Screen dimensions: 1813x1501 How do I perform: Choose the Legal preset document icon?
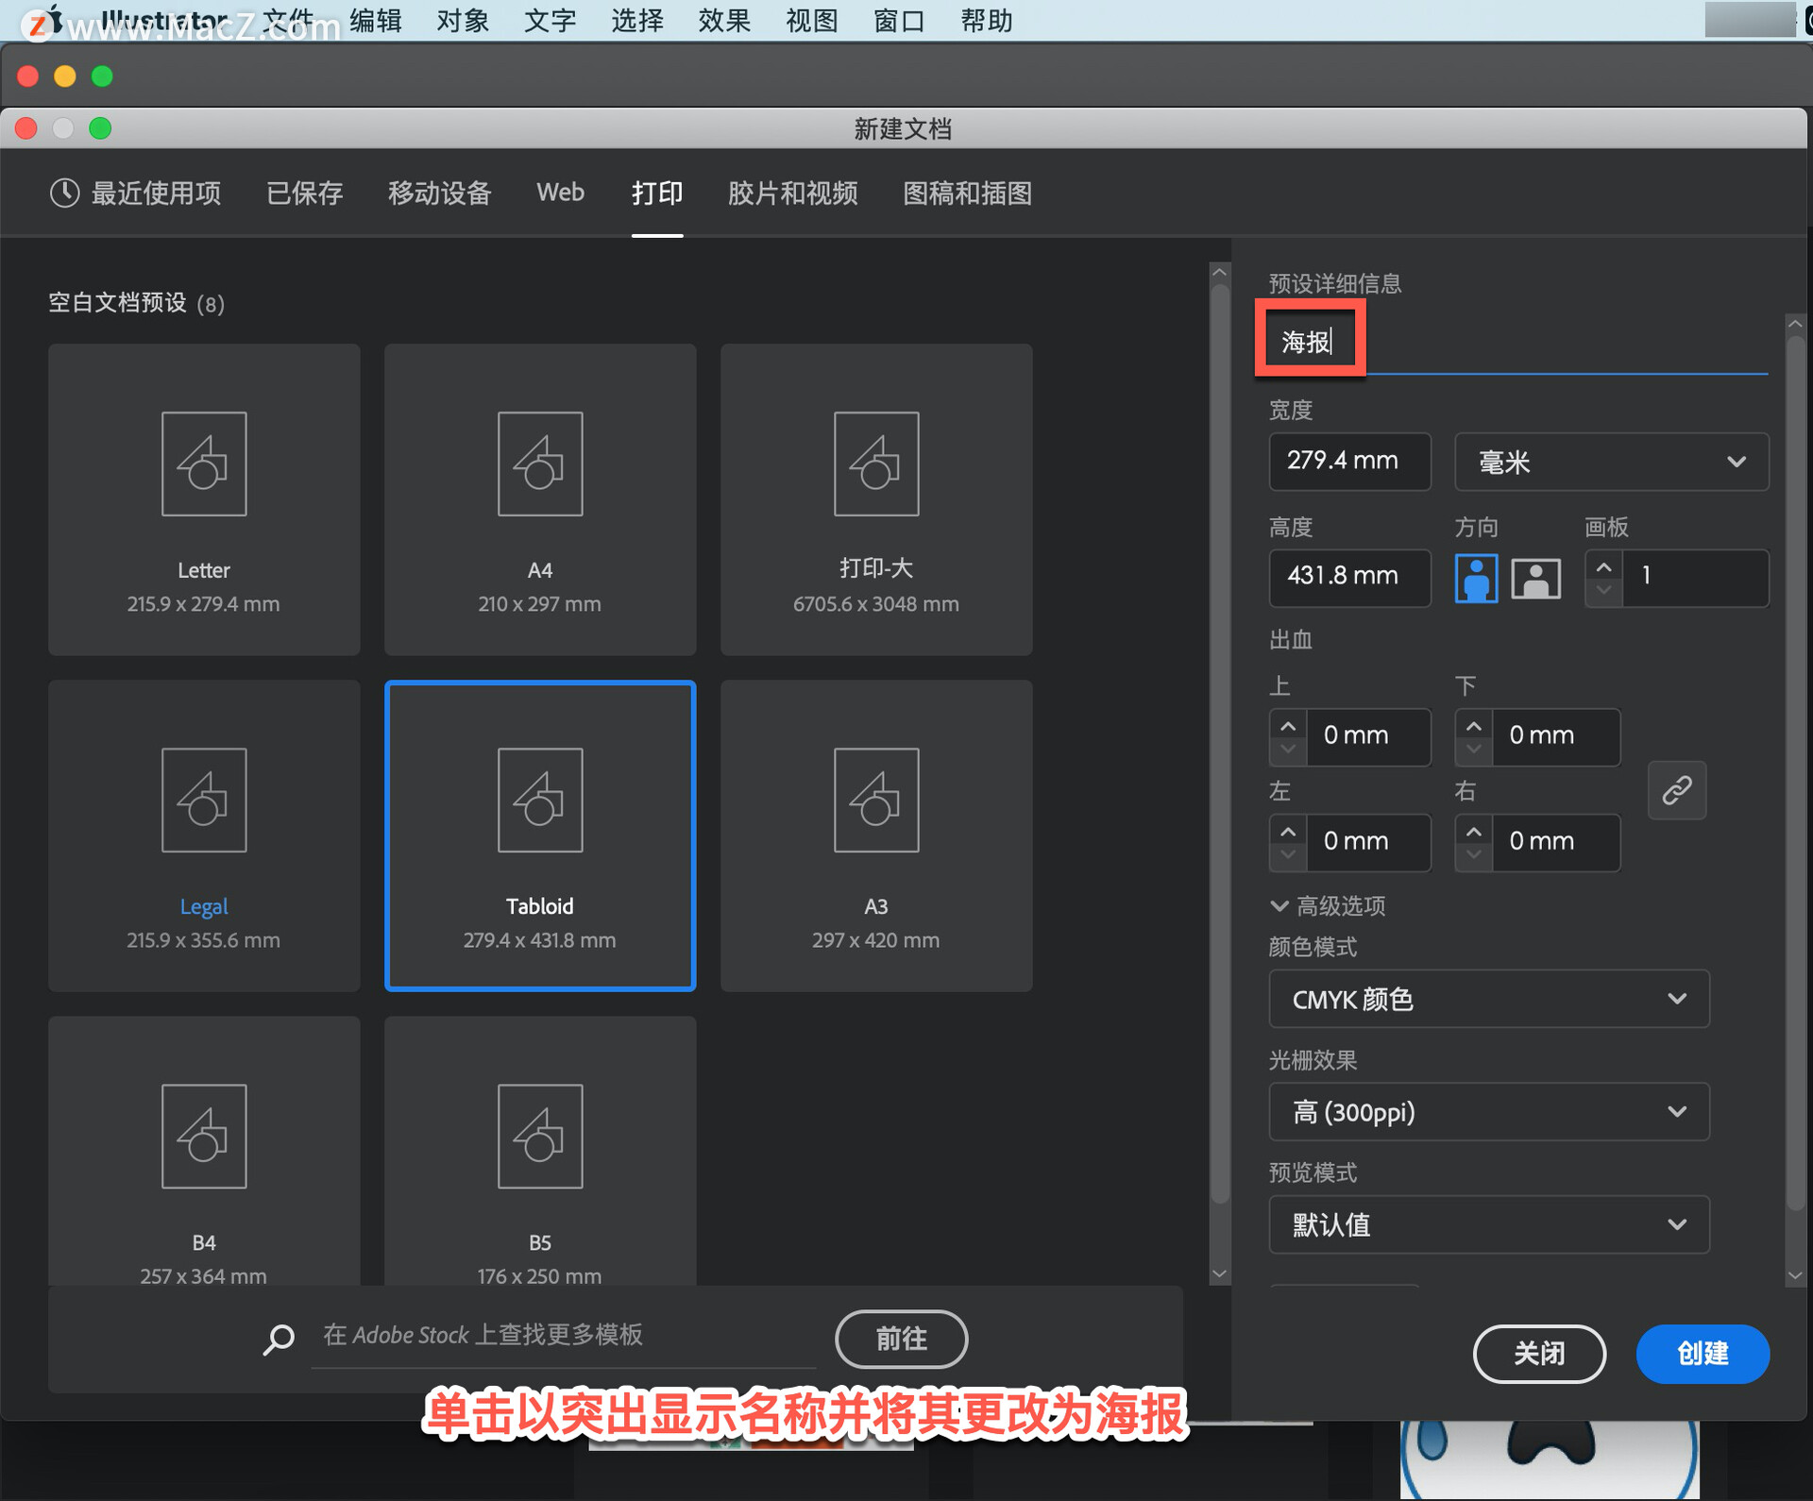pos(204,800)
